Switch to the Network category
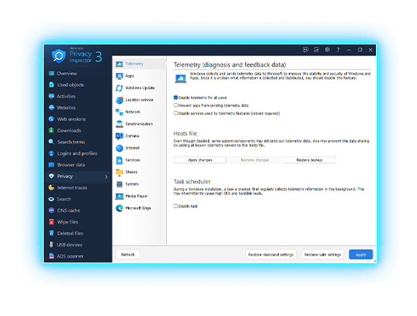This screenshot has height=316, width=417. pyautogui.click(x=132, y=112)
